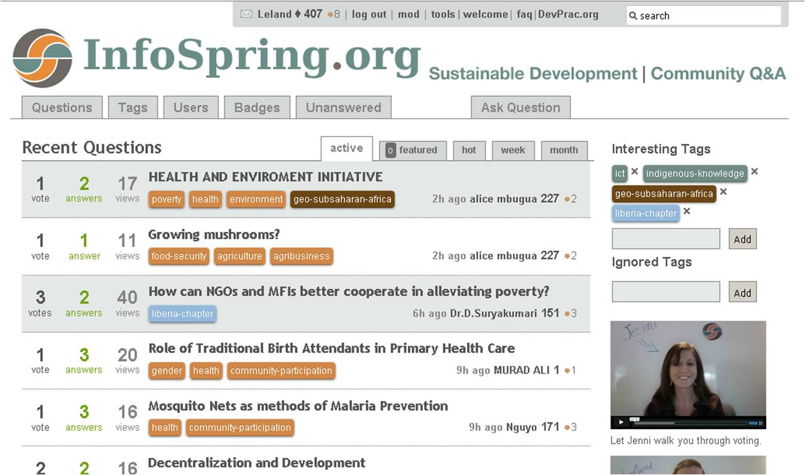Click liberia-chapter tag under NGOs question
This screenshot has height=475, width=805.
(182, 314)
